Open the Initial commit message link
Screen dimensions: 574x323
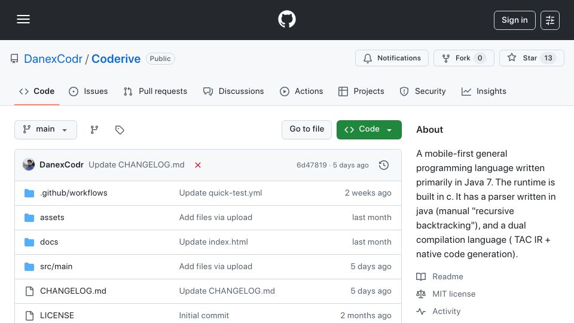coord(204,316)
